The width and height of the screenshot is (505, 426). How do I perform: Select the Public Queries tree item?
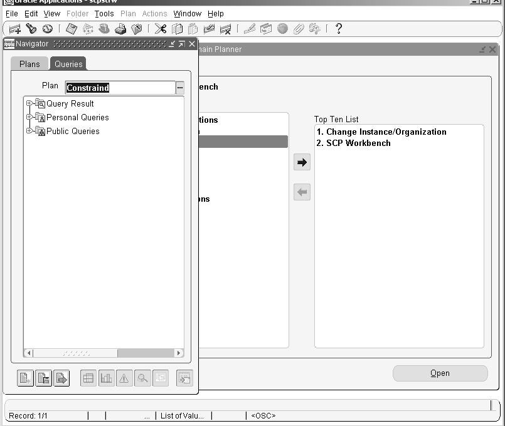click(x=73, y=131)
